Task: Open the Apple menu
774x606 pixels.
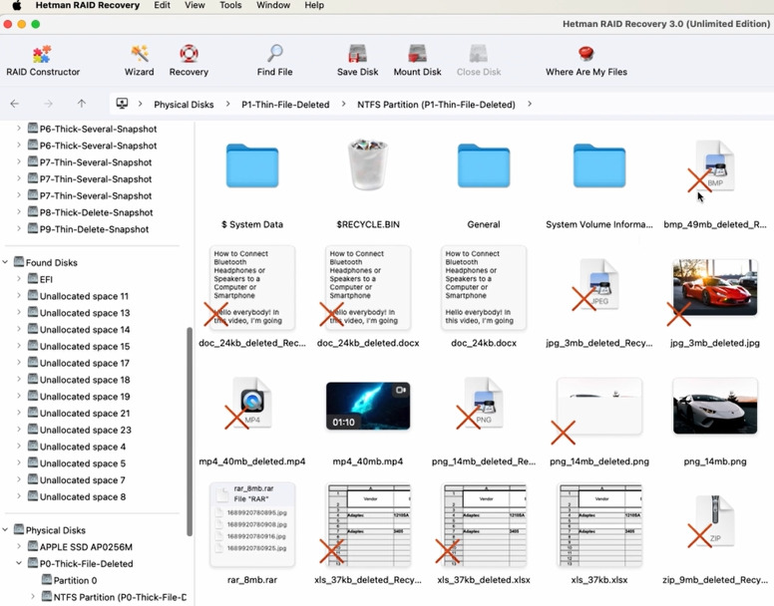Action: 16,5
